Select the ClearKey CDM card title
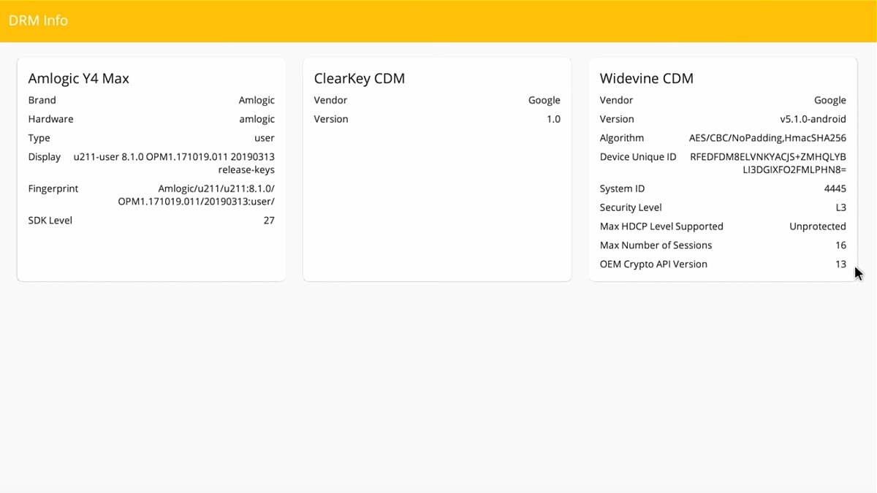Viewport: 877px width, 493px height. (x=360, y=78)
